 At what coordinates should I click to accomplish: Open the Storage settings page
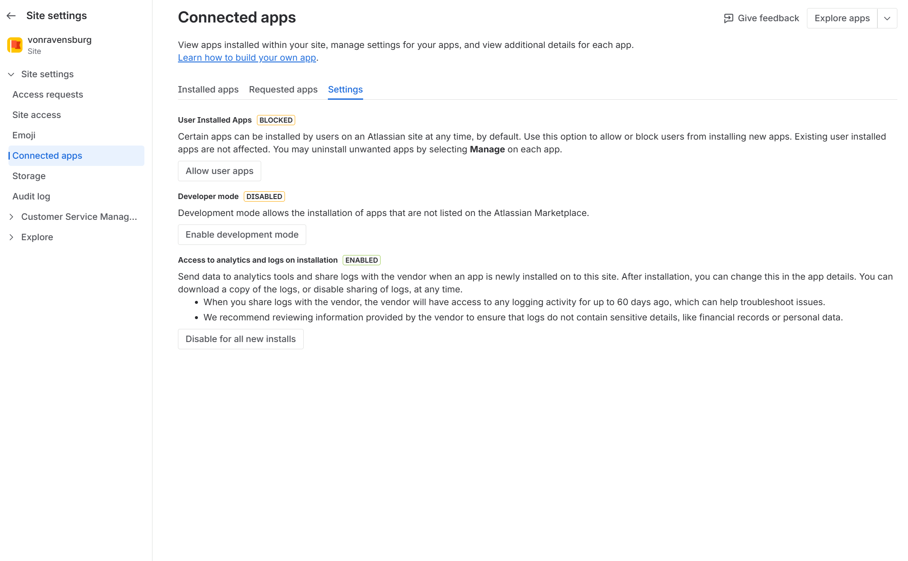coord(29,176)
